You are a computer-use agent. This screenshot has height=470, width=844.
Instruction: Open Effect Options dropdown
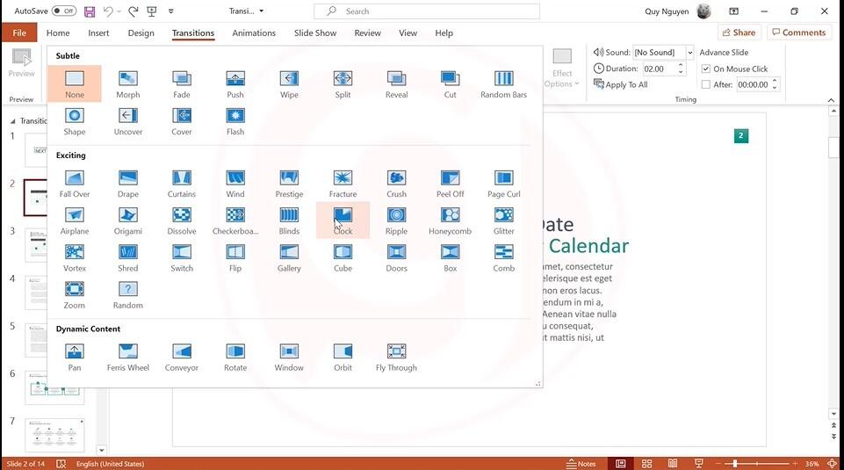(x=562, y=69)
